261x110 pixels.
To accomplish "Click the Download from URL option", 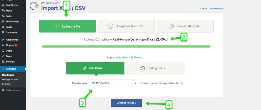I will tap(126, 26).
